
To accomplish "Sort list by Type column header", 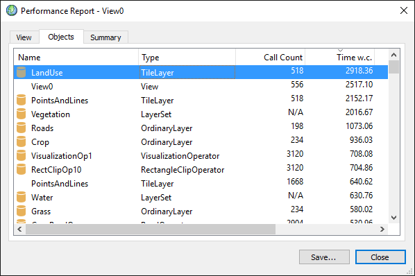I will pos(187,57).
